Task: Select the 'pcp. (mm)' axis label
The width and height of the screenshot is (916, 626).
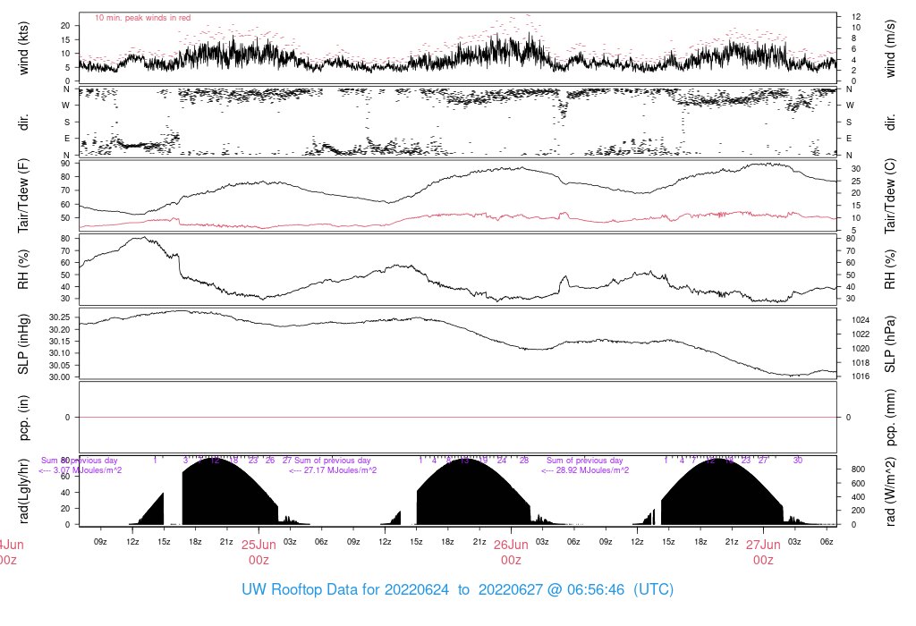Action: click(890, 418)
